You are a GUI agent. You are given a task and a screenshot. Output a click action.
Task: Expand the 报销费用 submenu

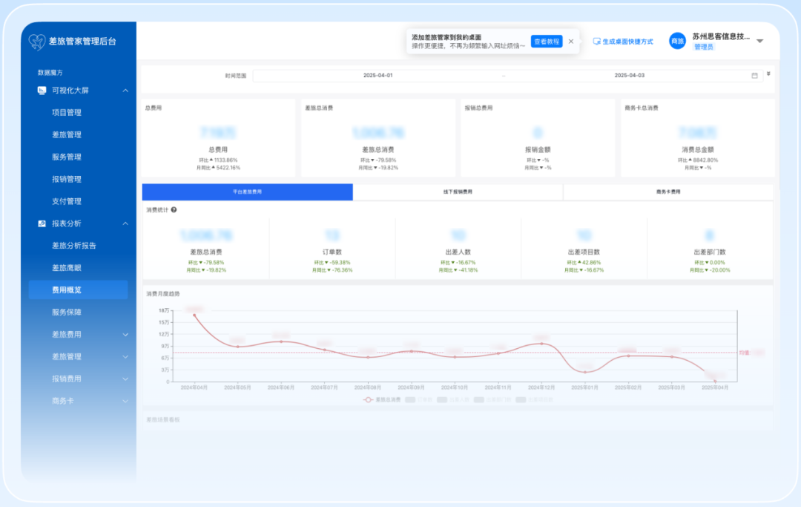[x=125, y=379]
